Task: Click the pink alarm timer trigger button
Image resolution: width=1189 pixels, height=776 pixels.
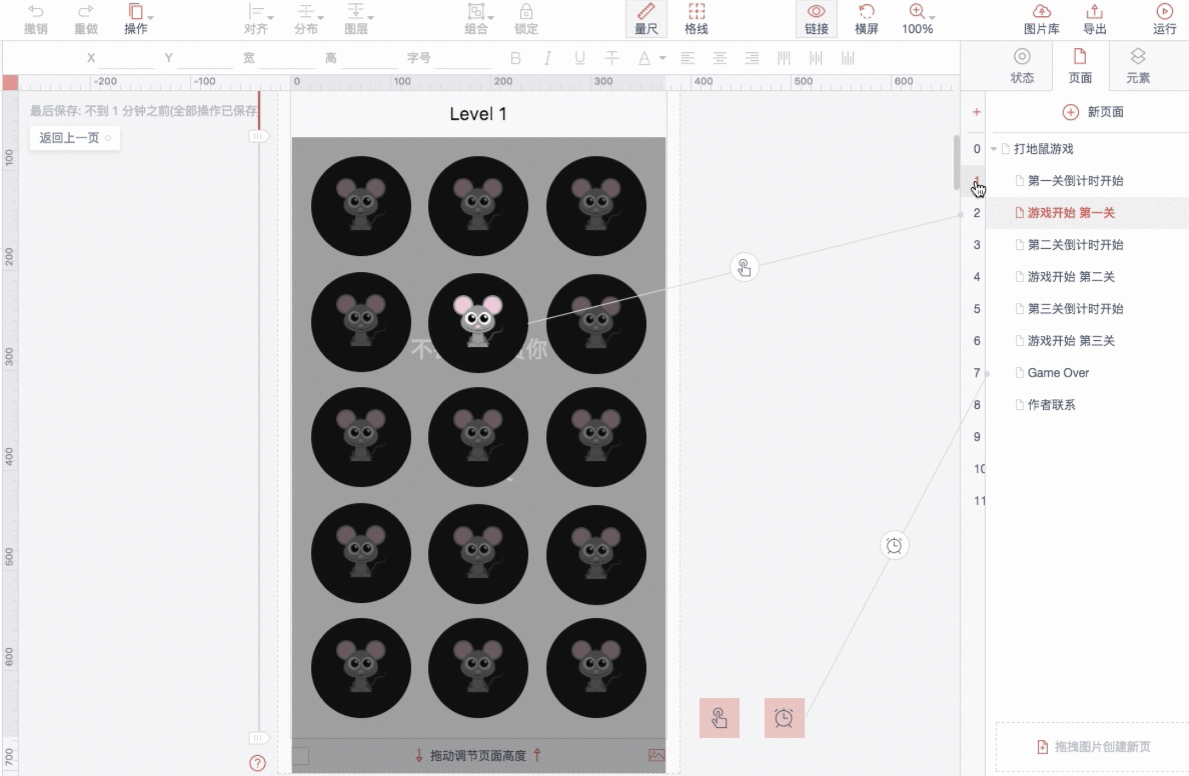Action: 784,718
